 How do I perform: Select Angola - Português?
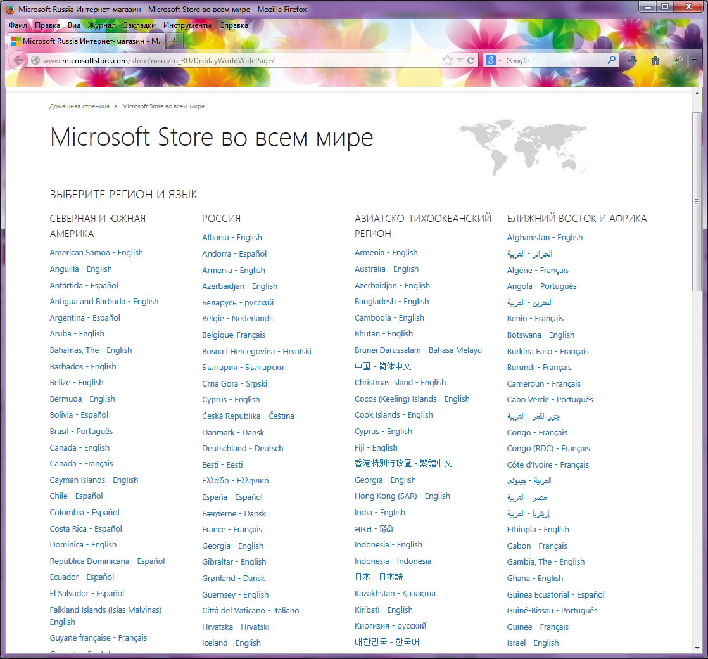pyautogui.click(x=542, y=286)
